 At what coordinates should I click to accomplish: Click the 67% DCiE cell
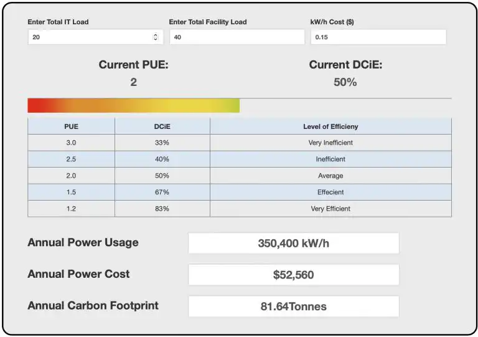point(162,192)
